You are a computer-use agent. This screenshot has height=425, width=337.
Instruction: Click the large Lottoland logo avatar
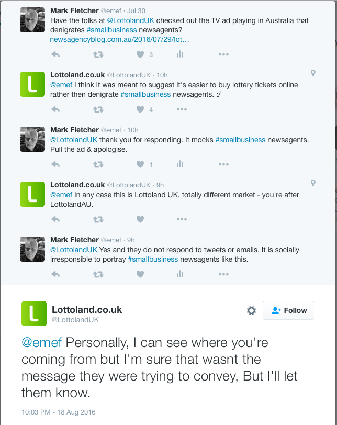coord(34,314)
